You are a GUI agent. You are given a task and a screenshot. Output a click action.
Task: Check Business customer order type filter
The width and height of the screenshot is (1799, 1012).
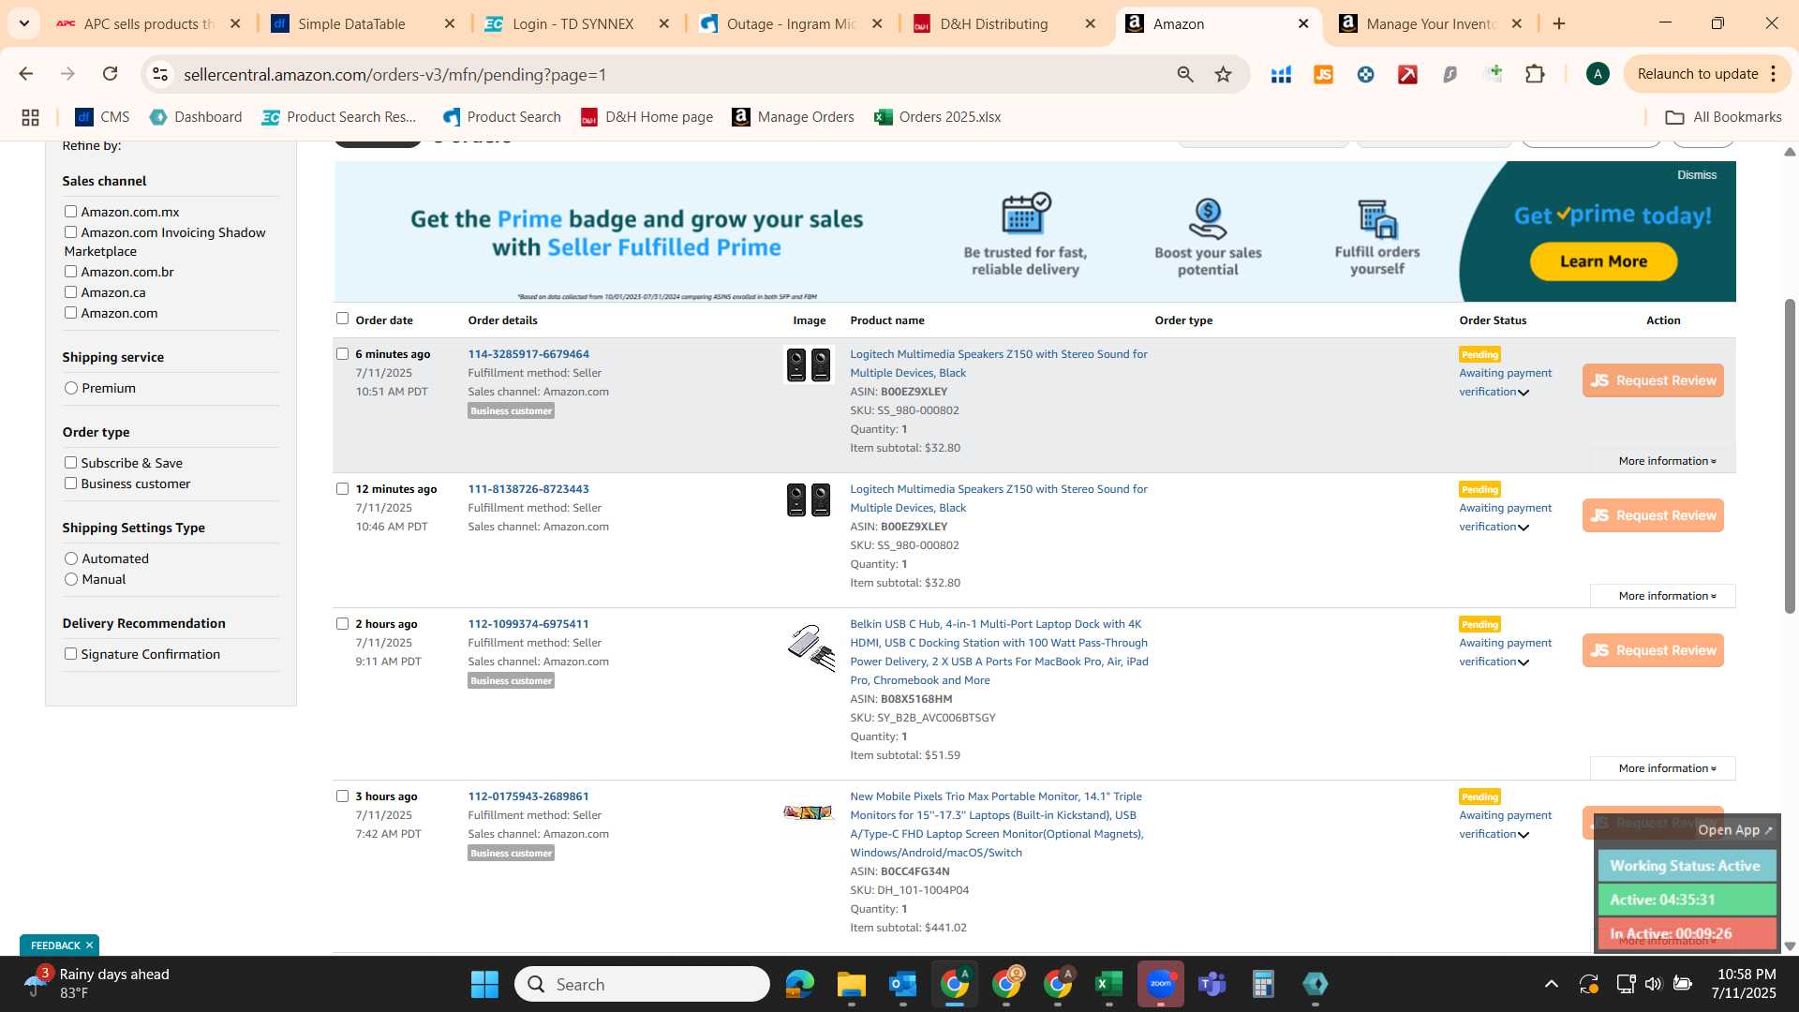[70, 484]
